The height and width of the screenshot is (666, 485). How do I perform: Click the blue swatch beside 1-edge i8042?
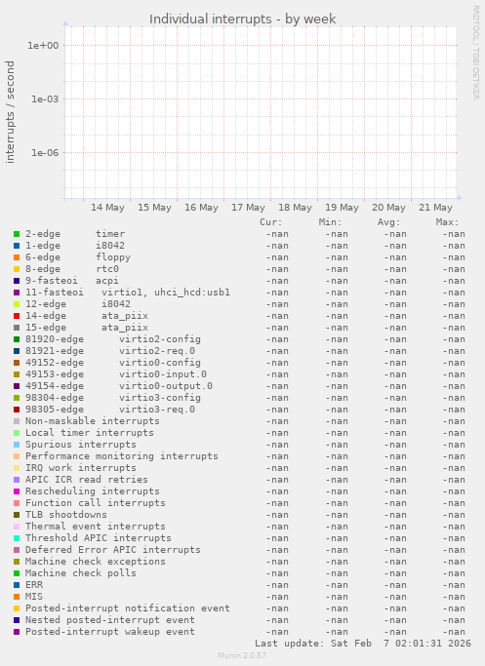17,246
